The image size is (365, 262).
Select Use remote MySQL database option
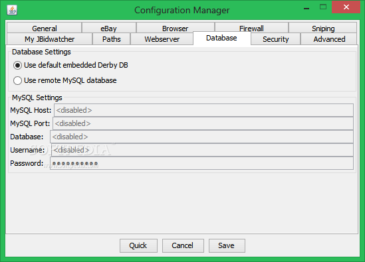(65, 81)
